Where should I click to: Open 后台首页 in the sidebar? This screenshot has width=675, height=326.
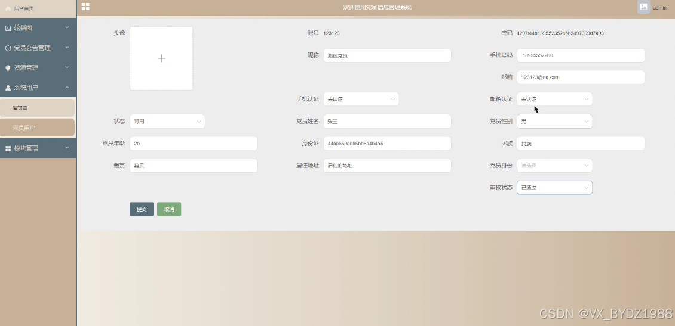tap(38, 8)
